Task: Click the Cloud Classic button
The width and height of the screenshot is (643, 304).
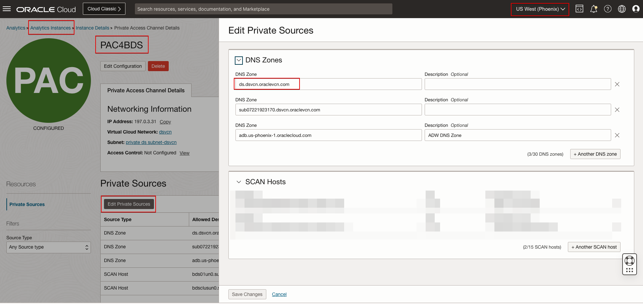Action: click(104, 9)
